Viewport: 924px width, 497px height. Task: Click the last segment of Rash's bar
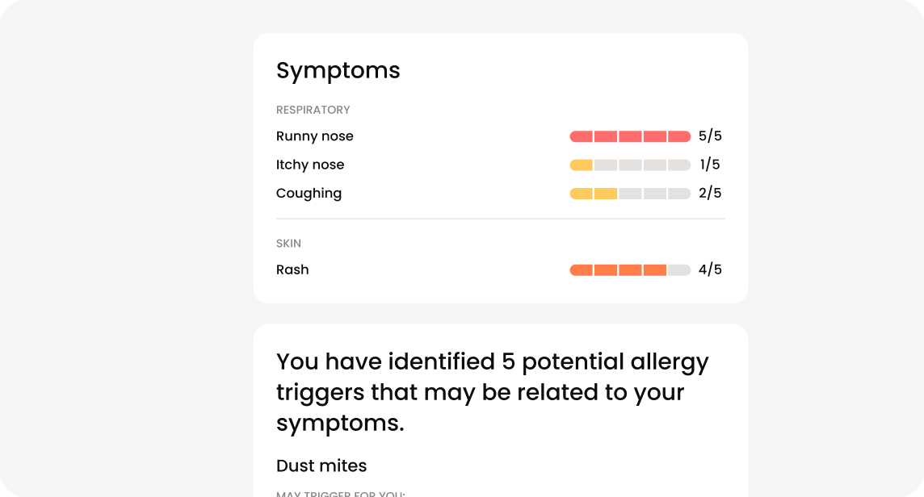pyautogui.click(x=678, y=269)
